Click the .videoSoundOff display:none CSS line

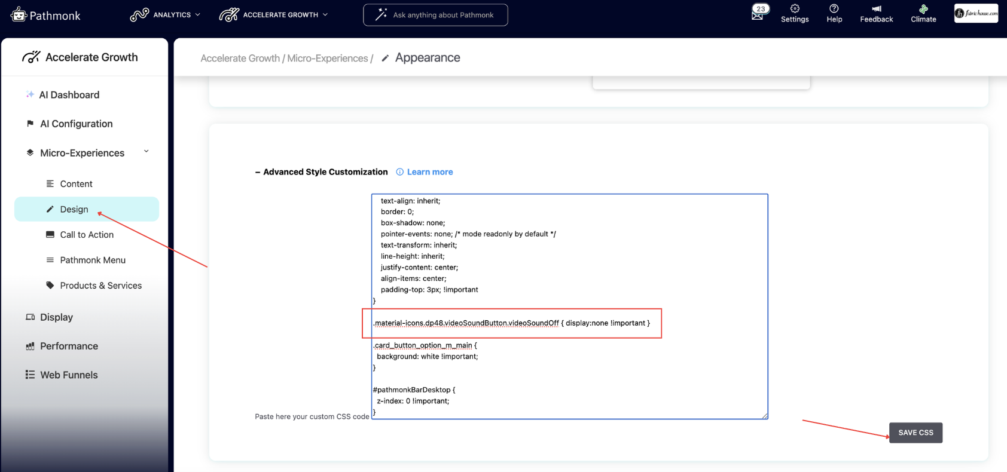point(511,323)
